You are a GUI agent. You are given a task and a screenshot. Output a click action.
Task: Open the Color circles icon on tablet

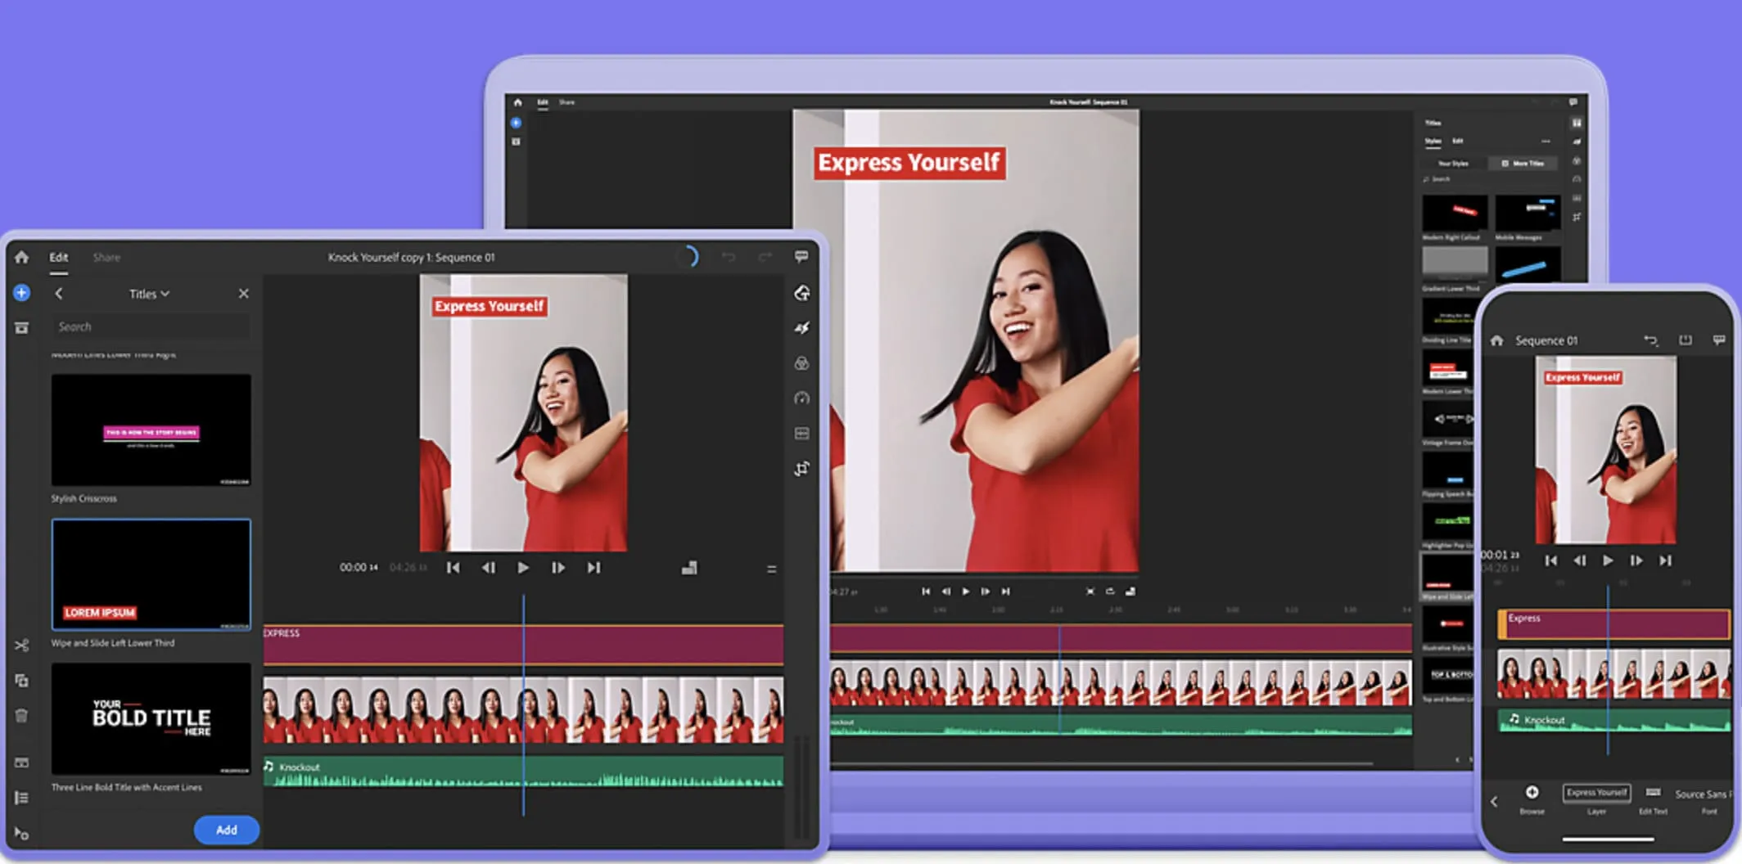(x=802, y=363)
